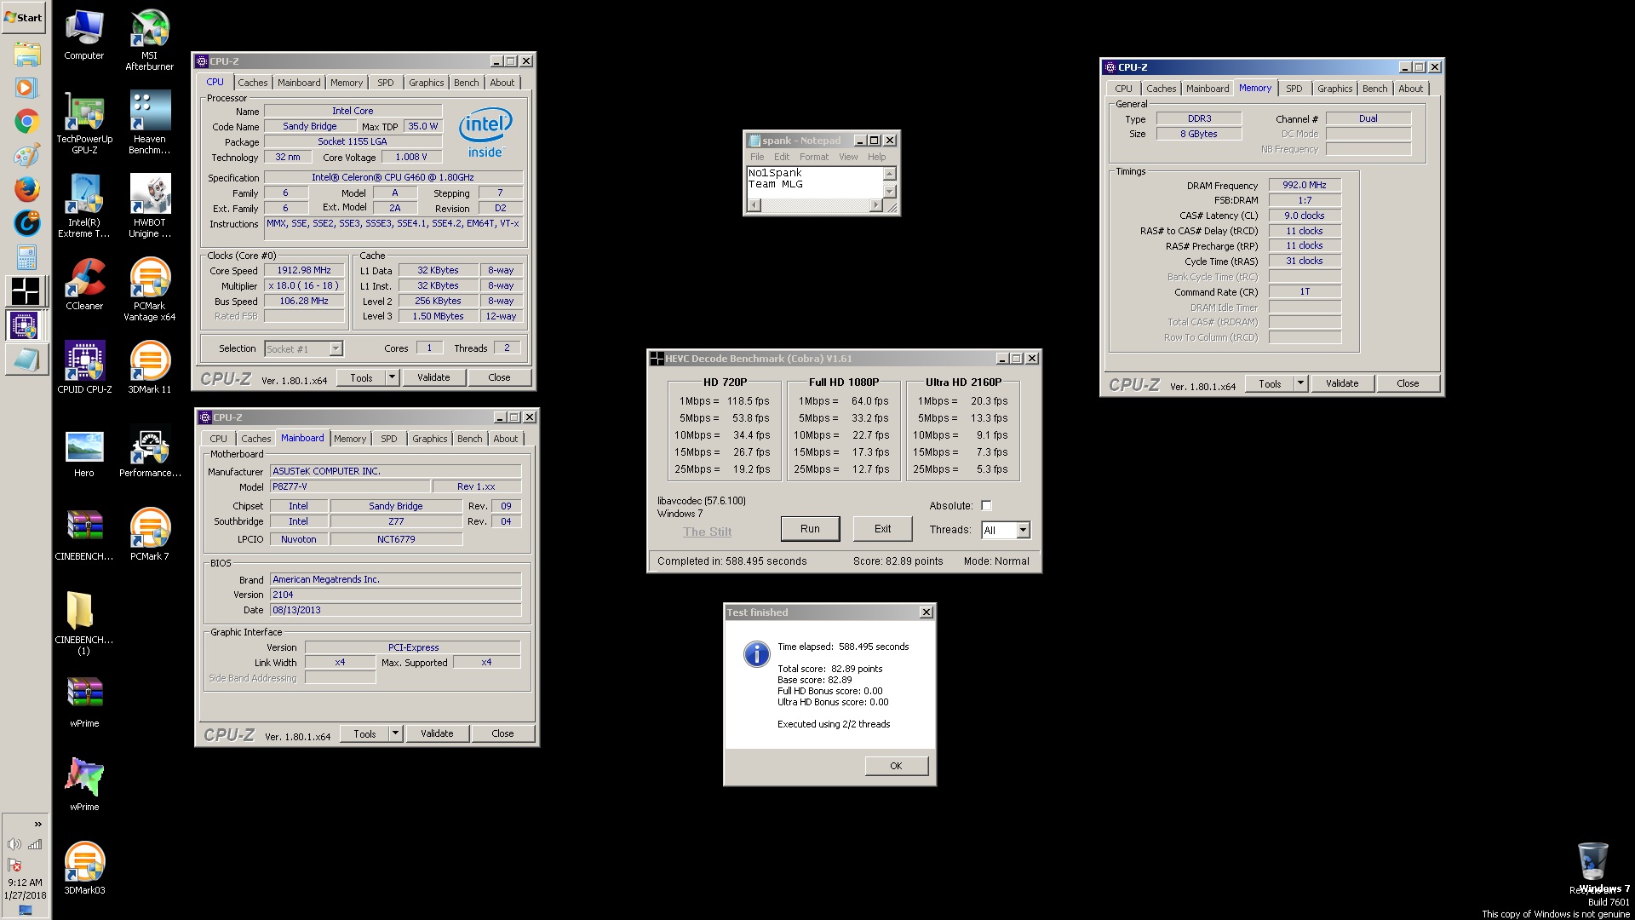Click the volume speaker tray icon
The height and width of the screenshot is (920, 1635).
[x=14, y=844]
